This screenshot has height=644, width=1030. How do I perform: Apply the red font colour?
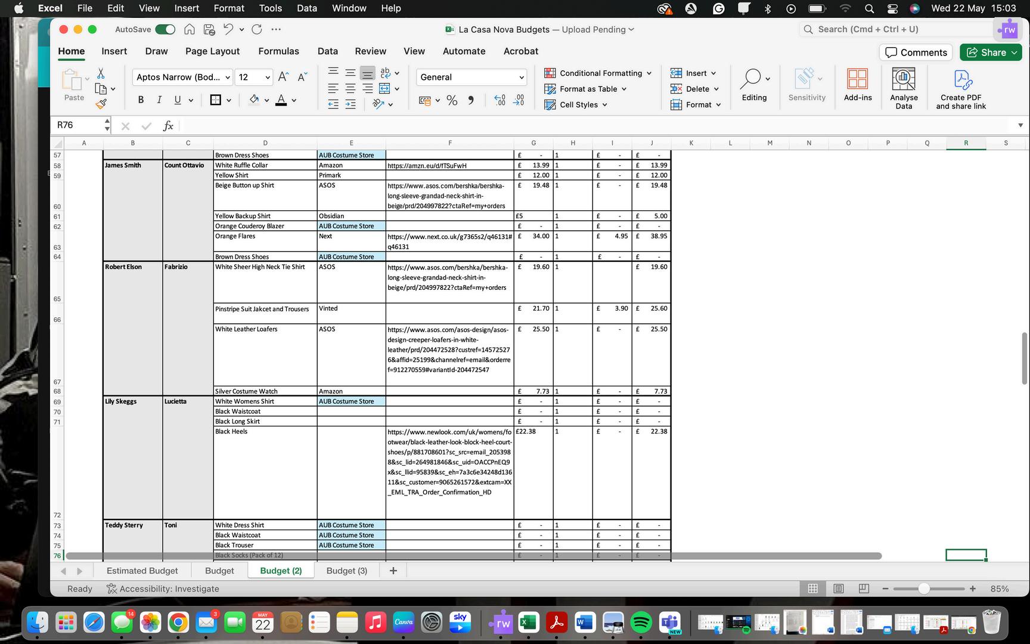point(281,100)
